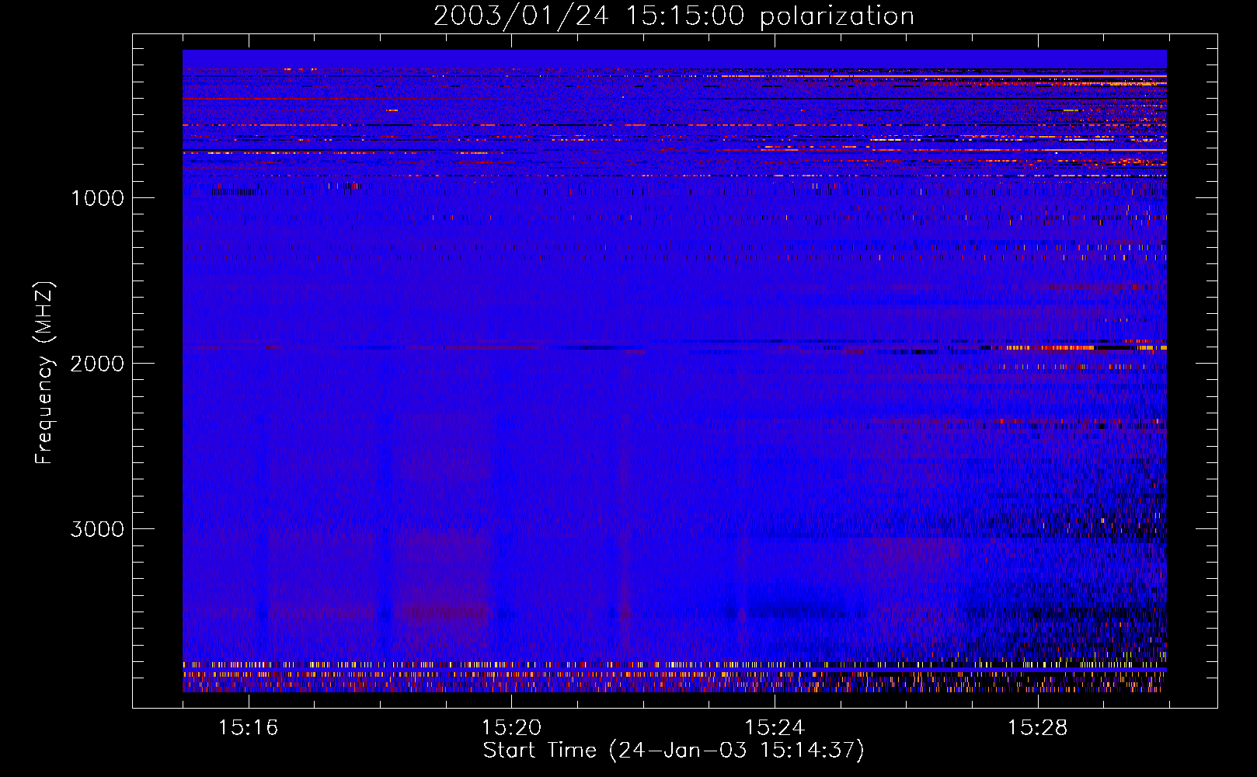Click the "Frequency (MHZ)" axis title
Screen dimensions: 1257x777
click(44, 373)
